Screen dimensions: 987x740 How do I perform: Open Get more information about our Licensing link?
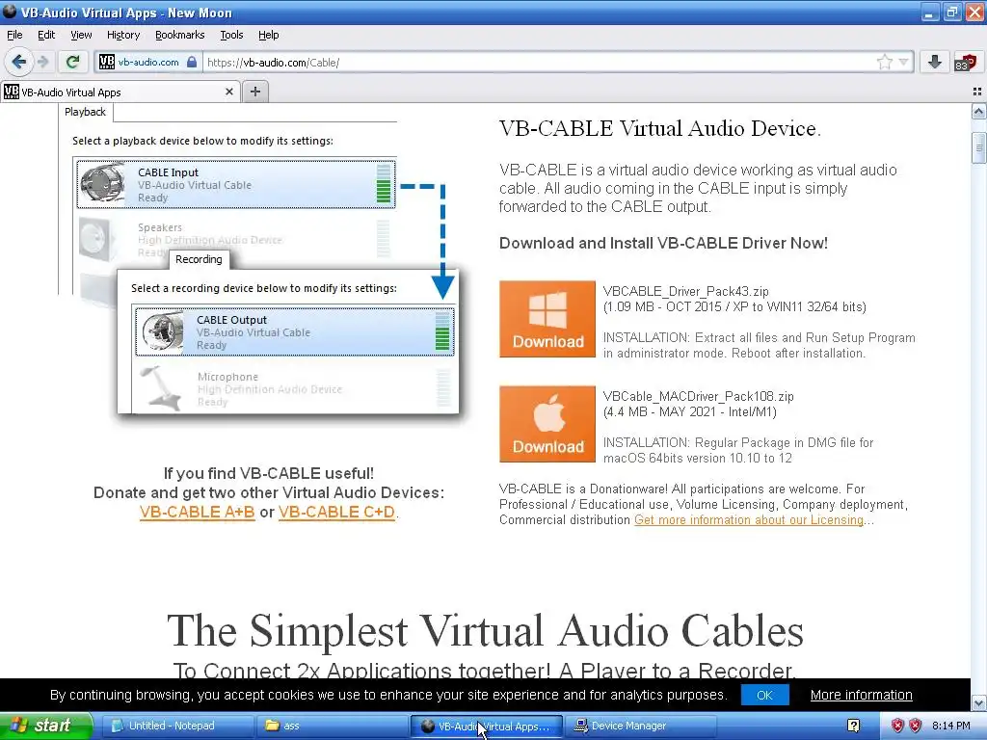(x=749, y=519)
